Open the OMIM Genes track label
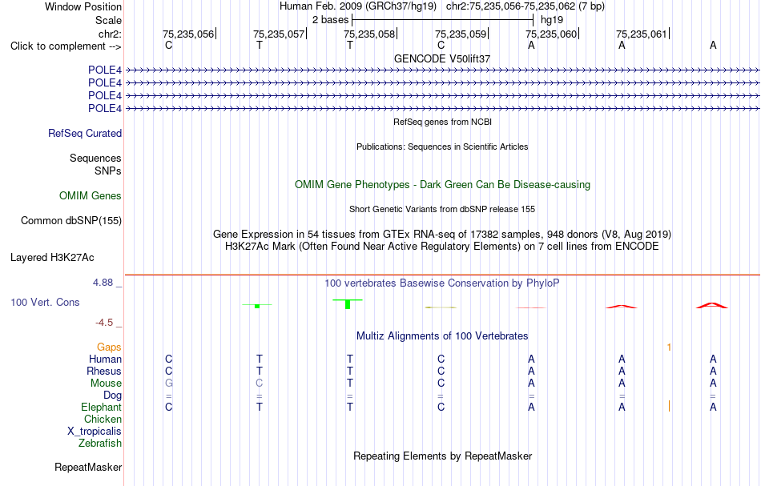The width and height of the screenshot is (761, 486). 91,196
